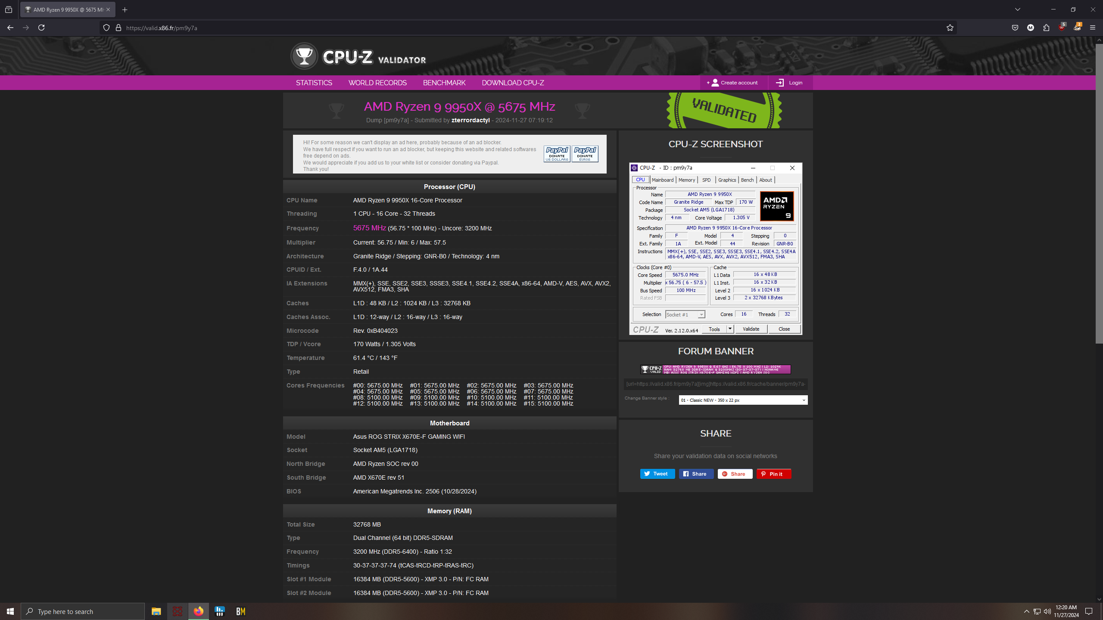Reload the page with the refresh icon
1103x620 pixels.
click(41, 28)
